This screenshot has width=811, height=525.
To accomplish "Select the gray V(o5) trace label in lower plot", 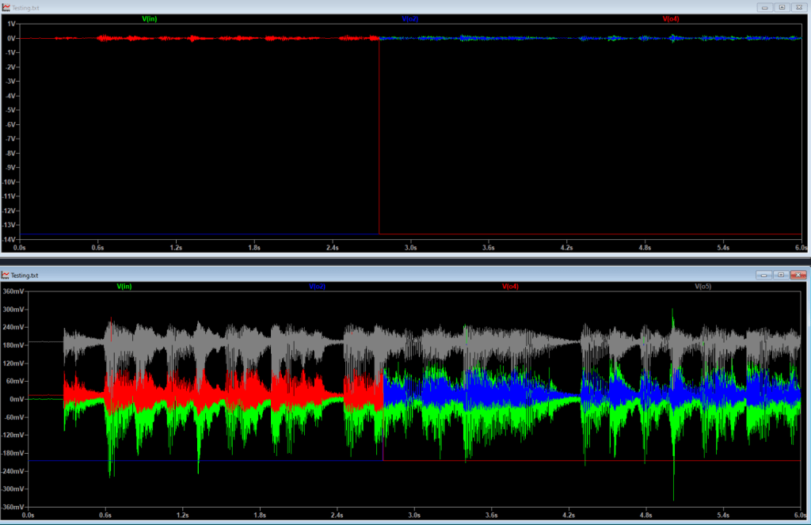I will click(703, 286).
